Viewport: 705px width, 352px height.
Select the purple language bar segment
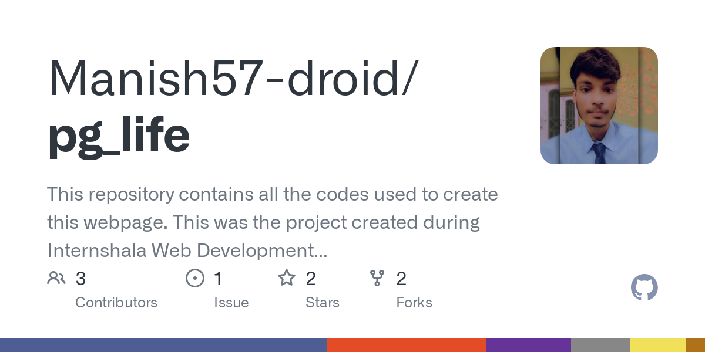click(528, 345)
